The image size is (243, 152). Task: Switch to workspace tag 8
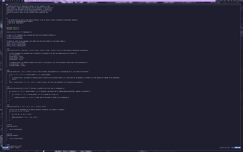[x=17, y=1]
